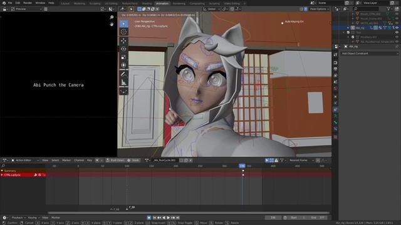The image size is (401, 225).
Task: Expand the Abi_rig row in outliner
Action: tap(348, 27)
